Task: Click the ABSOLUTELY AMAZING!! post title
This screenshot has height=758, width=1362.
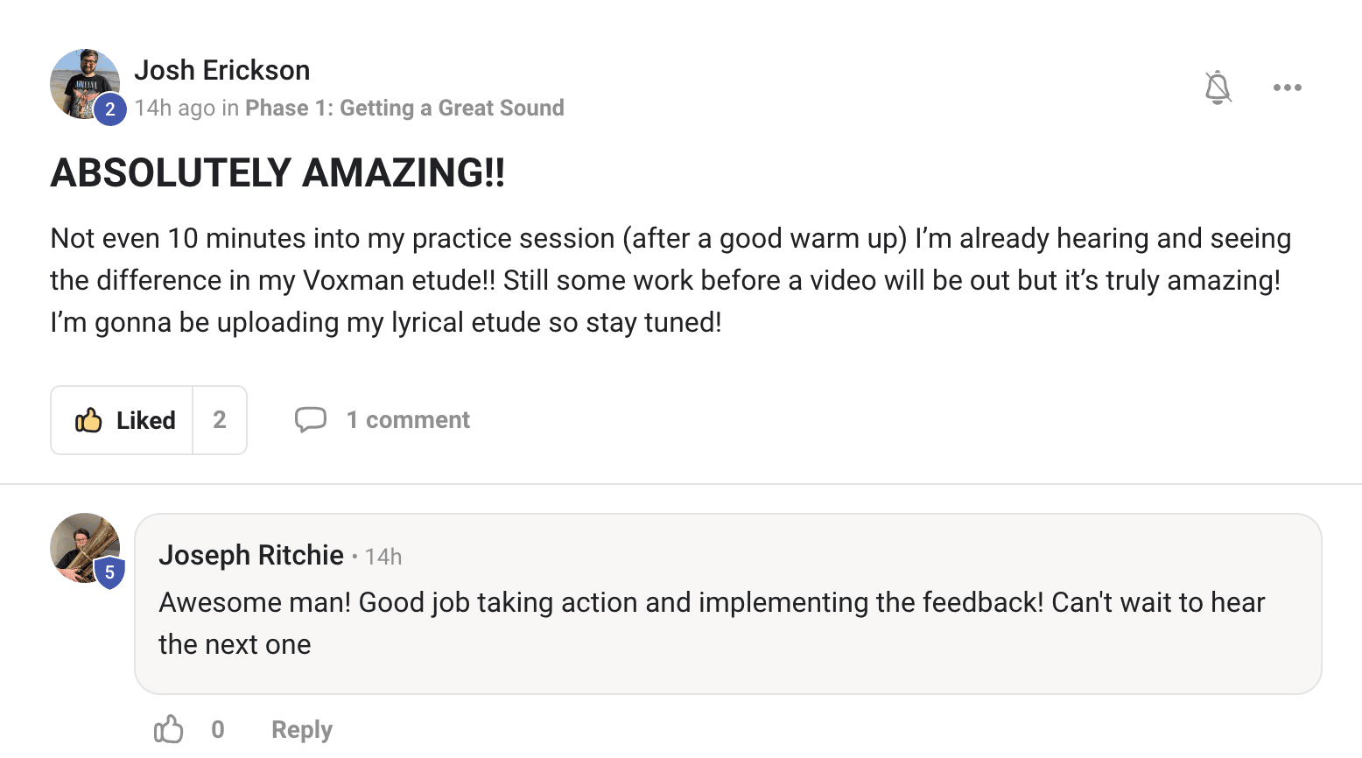Action: coord(277,172)
